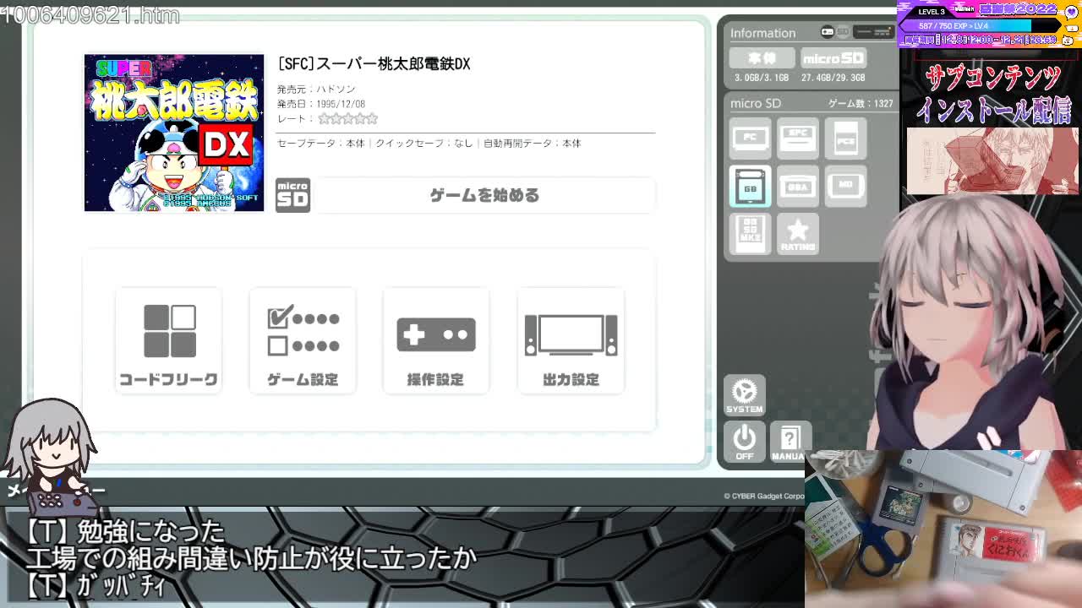Screen dimensions: 1082x608
Task: Click the セーブデータ：本体 save data text
Action: pyautogui.click(x=320, y=144)
